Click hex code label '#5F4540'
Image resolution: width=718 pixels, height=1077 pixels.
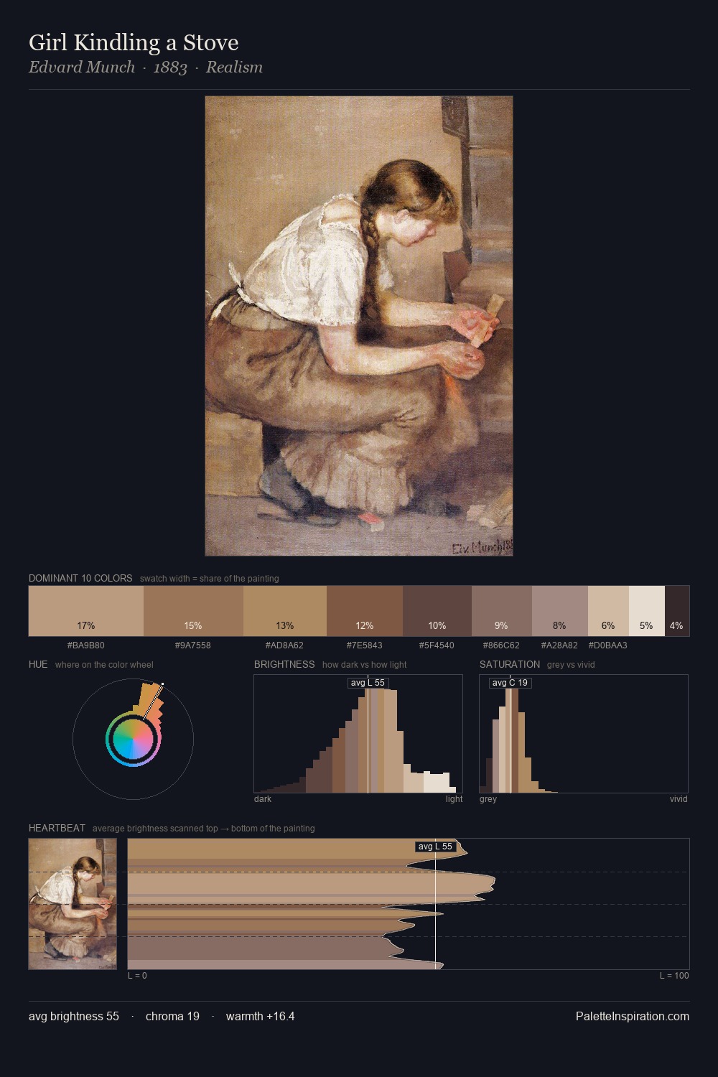pos(437,645)
